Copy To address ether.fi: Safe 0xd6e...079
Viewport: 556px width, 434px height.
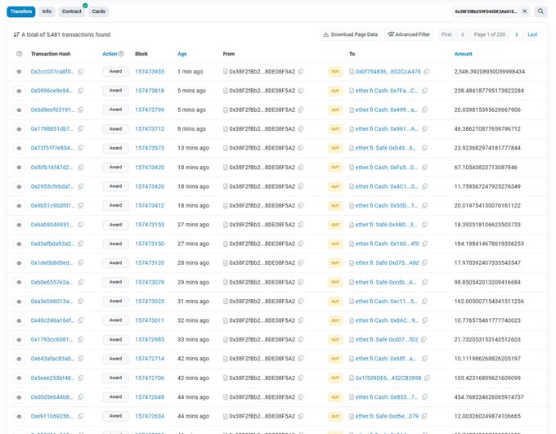pyautogui.click(x=424, y=416)
